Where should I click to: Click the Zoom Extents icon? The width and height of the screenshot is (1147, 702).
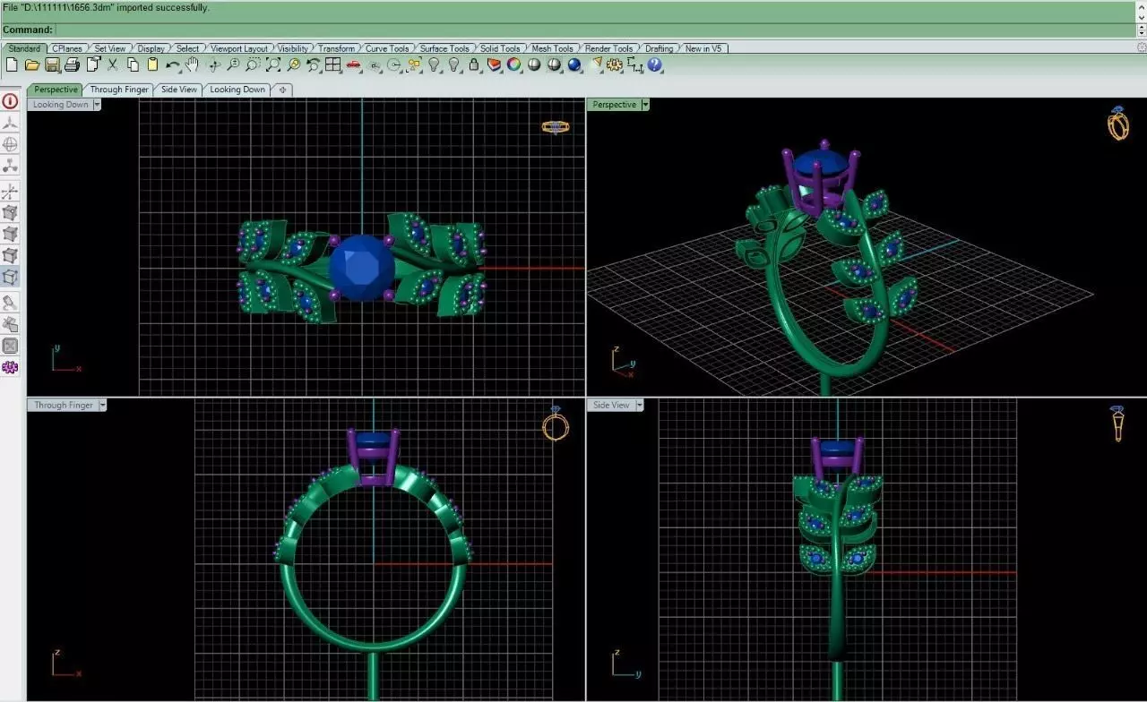tap(273, 64)
